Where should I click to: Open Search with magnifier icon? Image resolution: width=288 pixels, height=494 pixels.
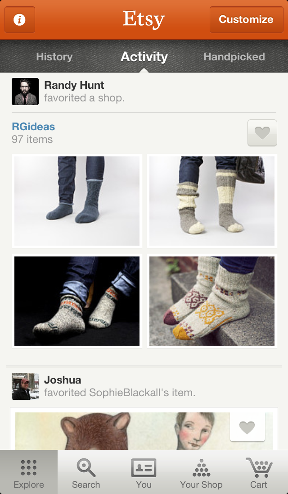click(86, 472)
